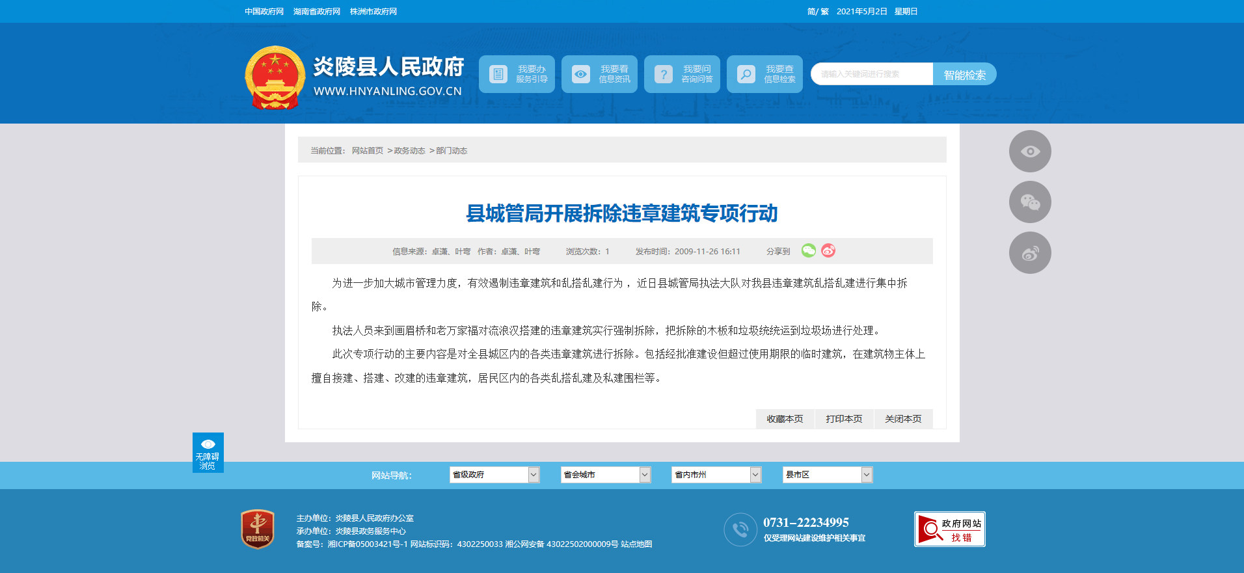Viewport: 1244px width, 573px height.
Task: Click the national emblem logo
Action: [275, 77]
